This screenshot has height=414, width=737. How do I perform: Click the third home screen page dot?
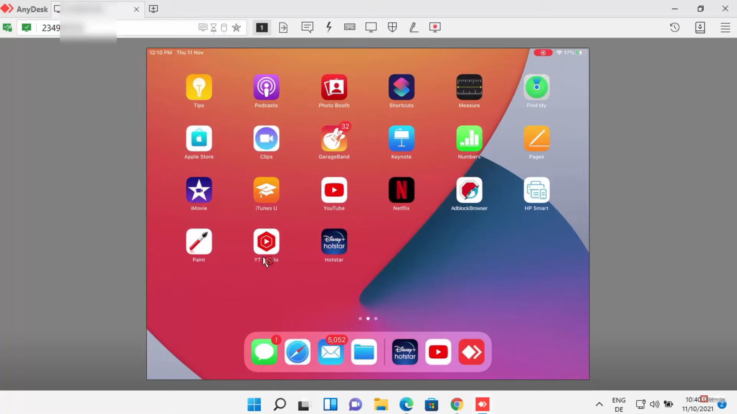click(376, 319)
